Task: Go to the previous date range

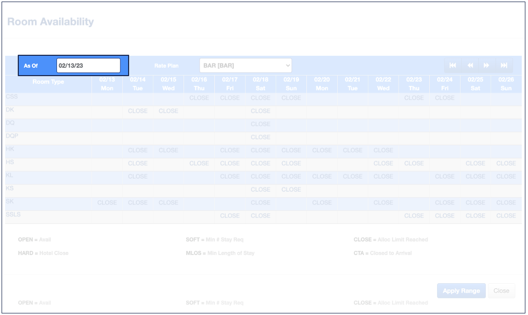Action: point(470,65)
